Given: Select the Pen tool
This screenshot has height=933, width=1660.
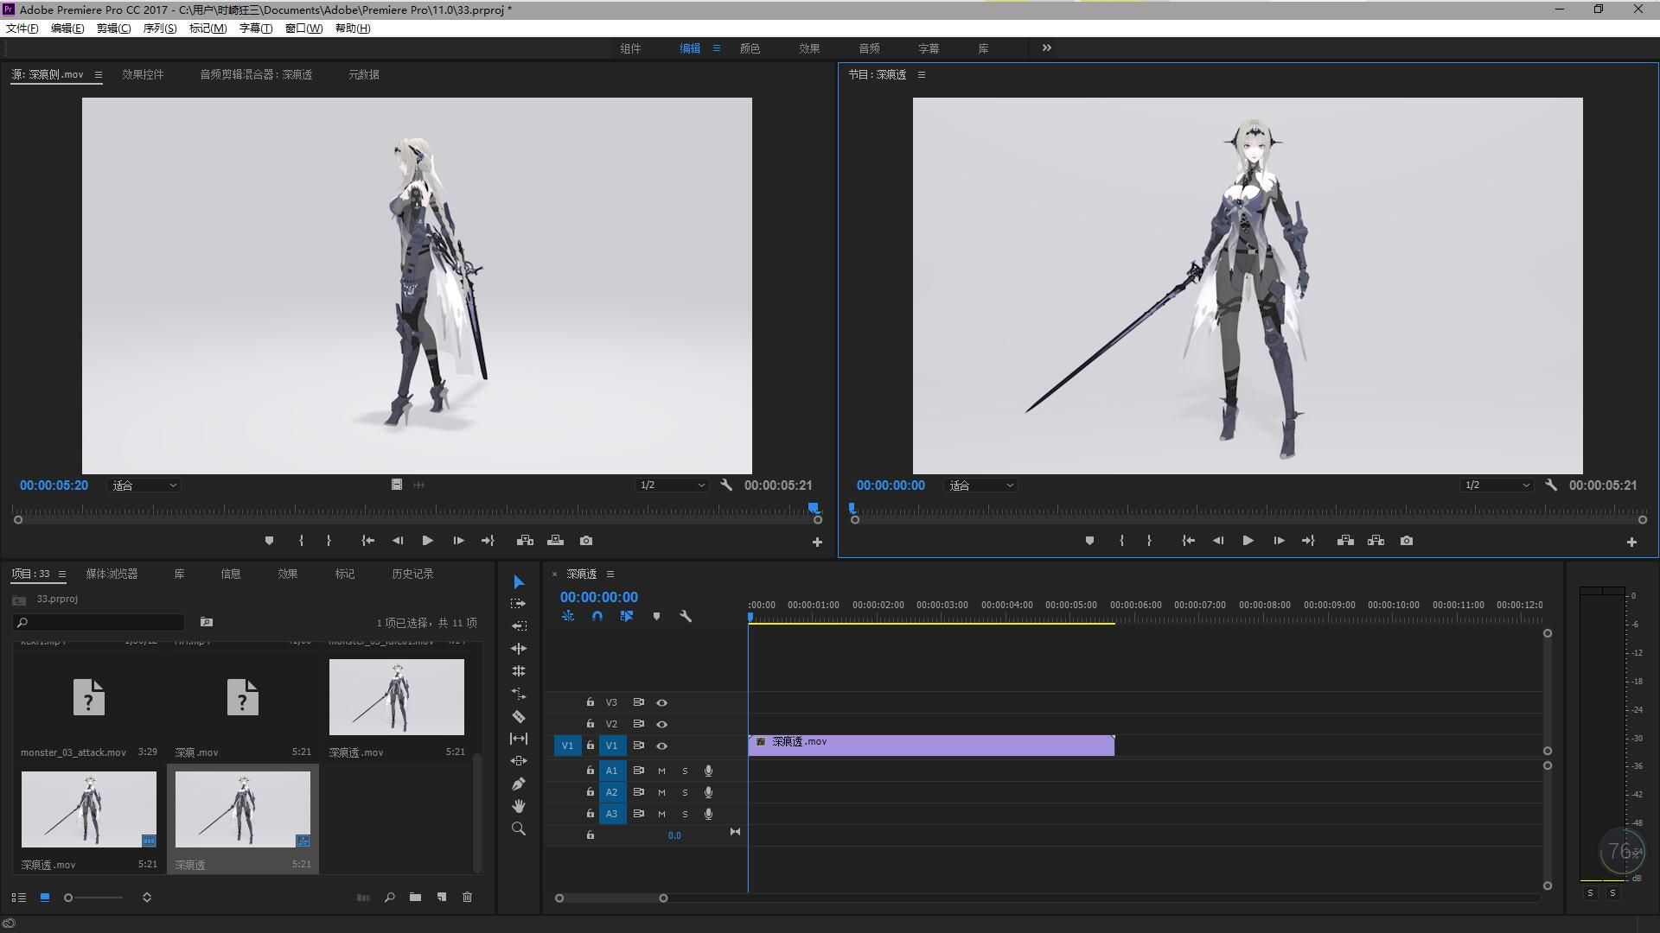Looking at the screenshot, I should [519, 784].
